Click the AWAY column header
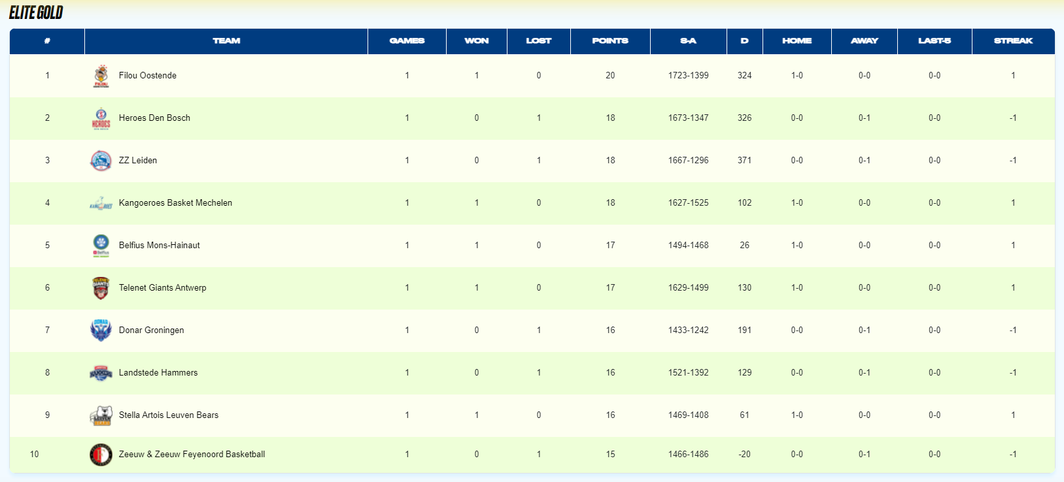 point(865,41)
